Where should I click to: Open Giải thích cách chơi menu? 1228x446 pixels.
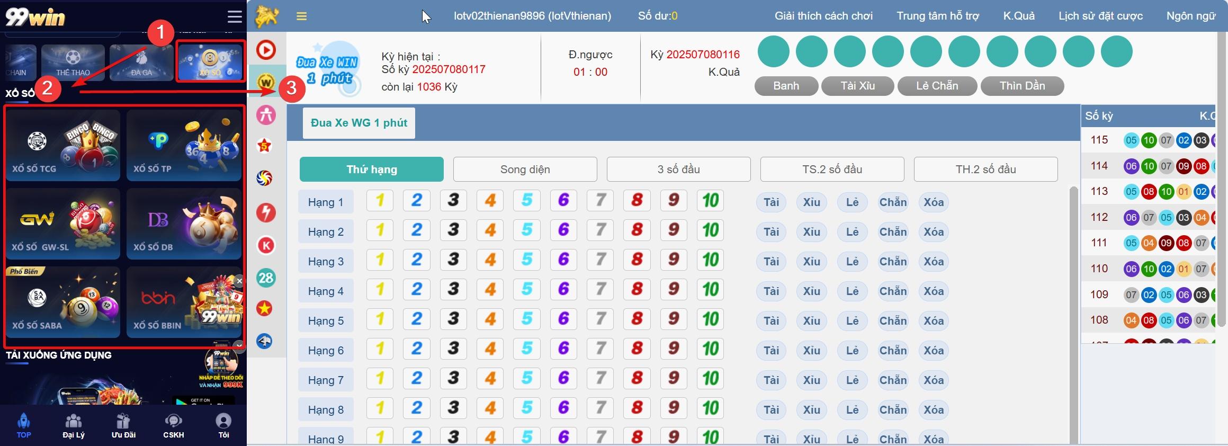(823, 16)
